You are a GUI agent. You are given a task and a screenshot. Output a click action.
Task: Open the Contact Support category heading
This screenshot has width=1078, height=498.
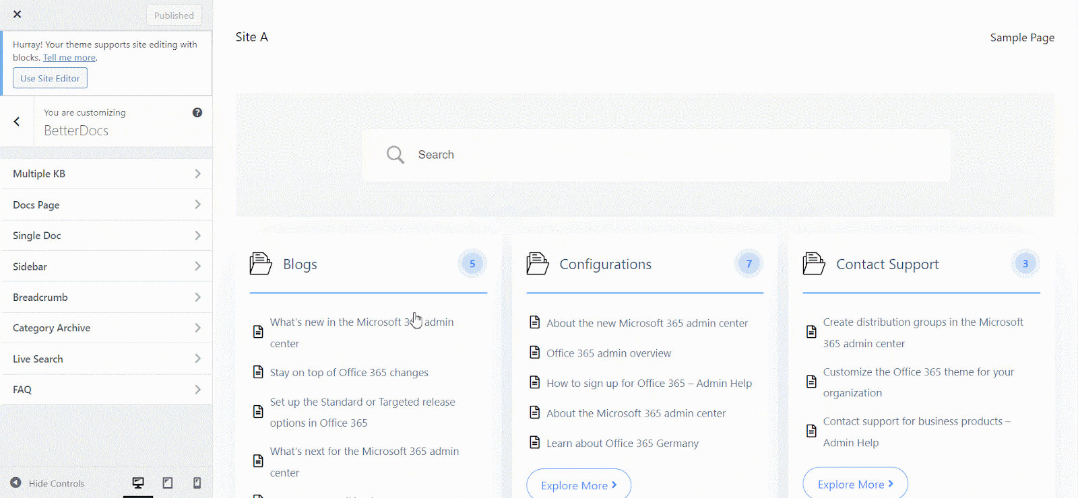[x=887, y=264]
